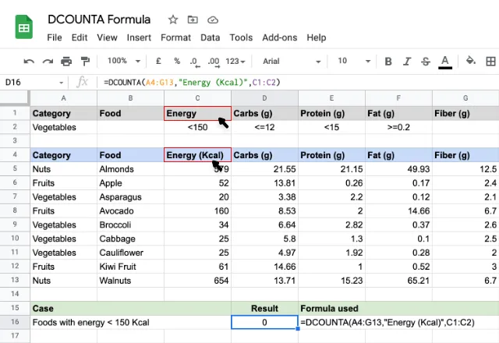This screenshot has height=343, width=499.
Task: Open the File menu
Action: click(x=55, y=37)
